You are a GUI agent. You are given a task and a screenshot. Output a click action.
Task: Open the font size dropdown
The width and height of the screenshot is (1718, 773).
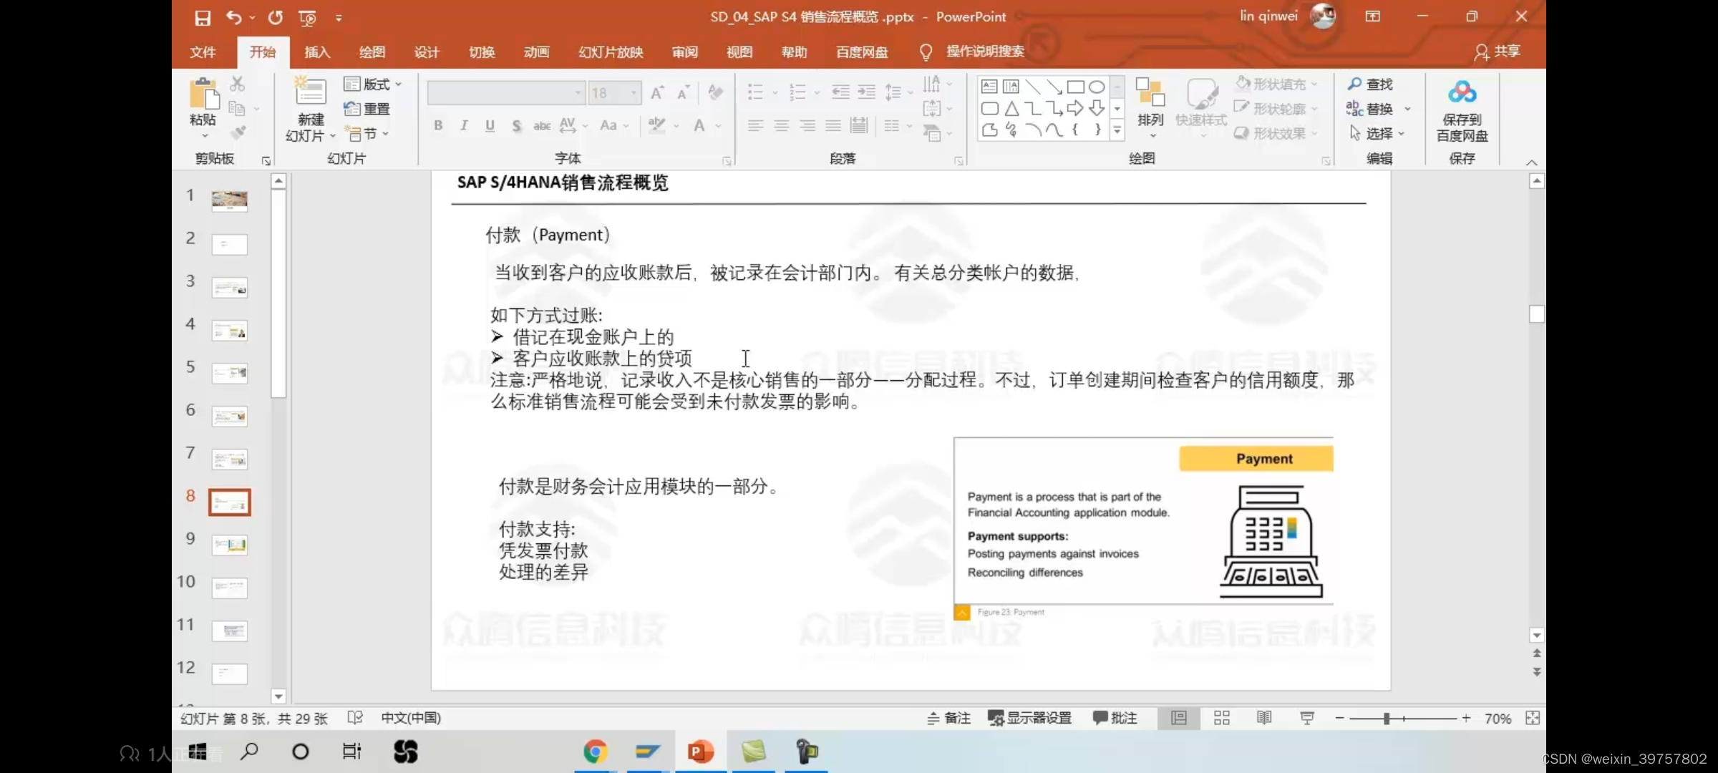coord(633,93)
